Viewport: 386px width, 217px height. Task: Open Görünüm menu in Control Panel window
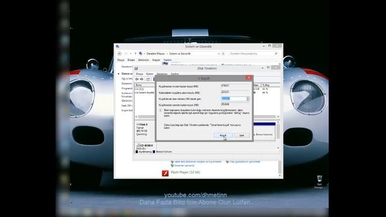pos(144,60)
